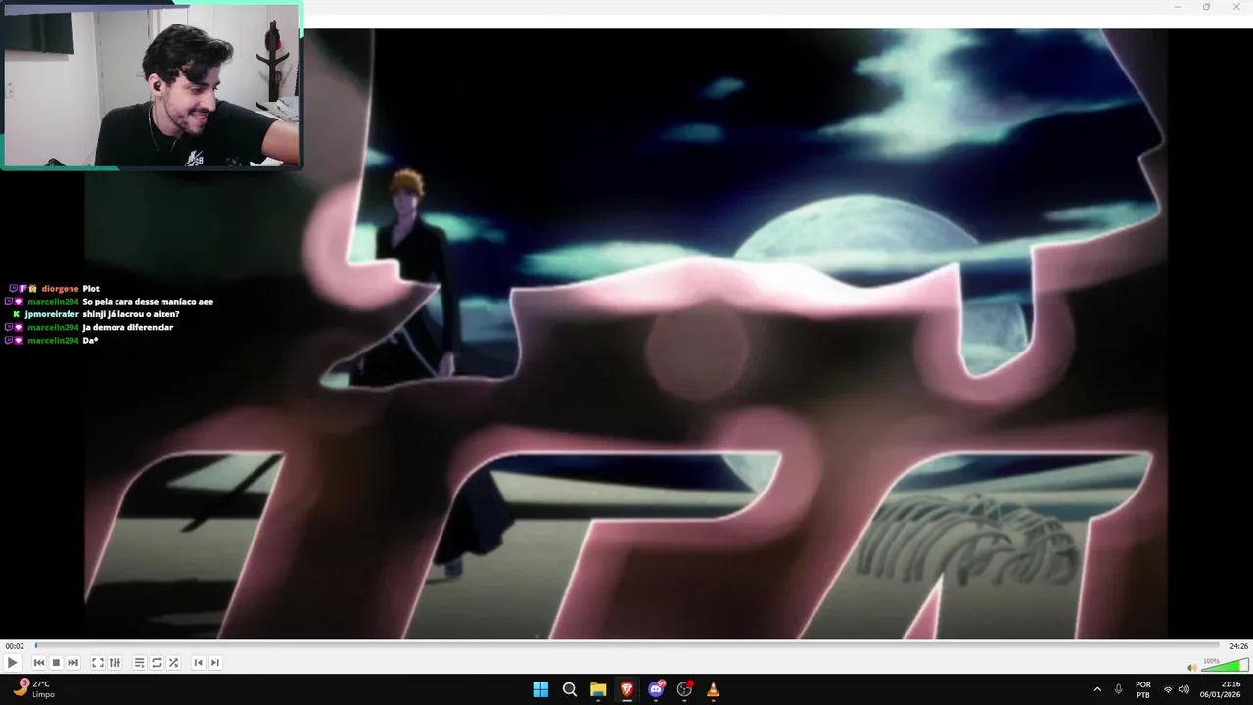
Task: Go to the previous media track
Action: tap(39, 663)
